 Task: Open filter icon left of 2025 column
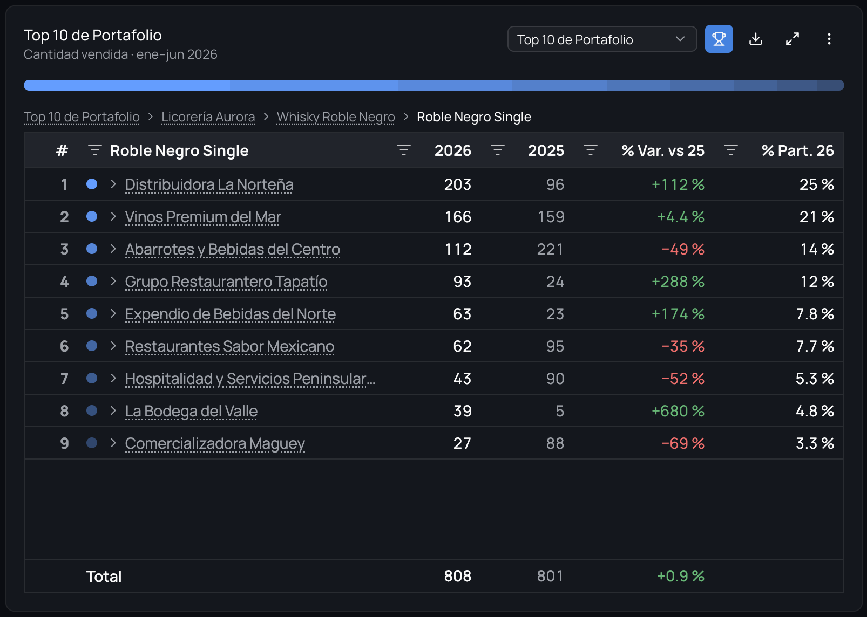coord(498,150)
